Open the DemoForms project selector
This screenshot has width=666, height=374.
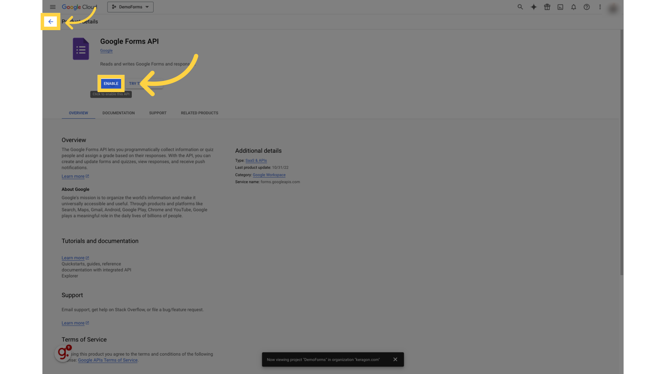coord(130,7)
